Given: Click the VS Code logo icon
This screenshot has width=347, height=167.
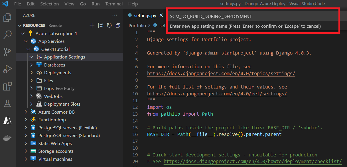Looking at the screenshot, I should [x=5, y=4].
